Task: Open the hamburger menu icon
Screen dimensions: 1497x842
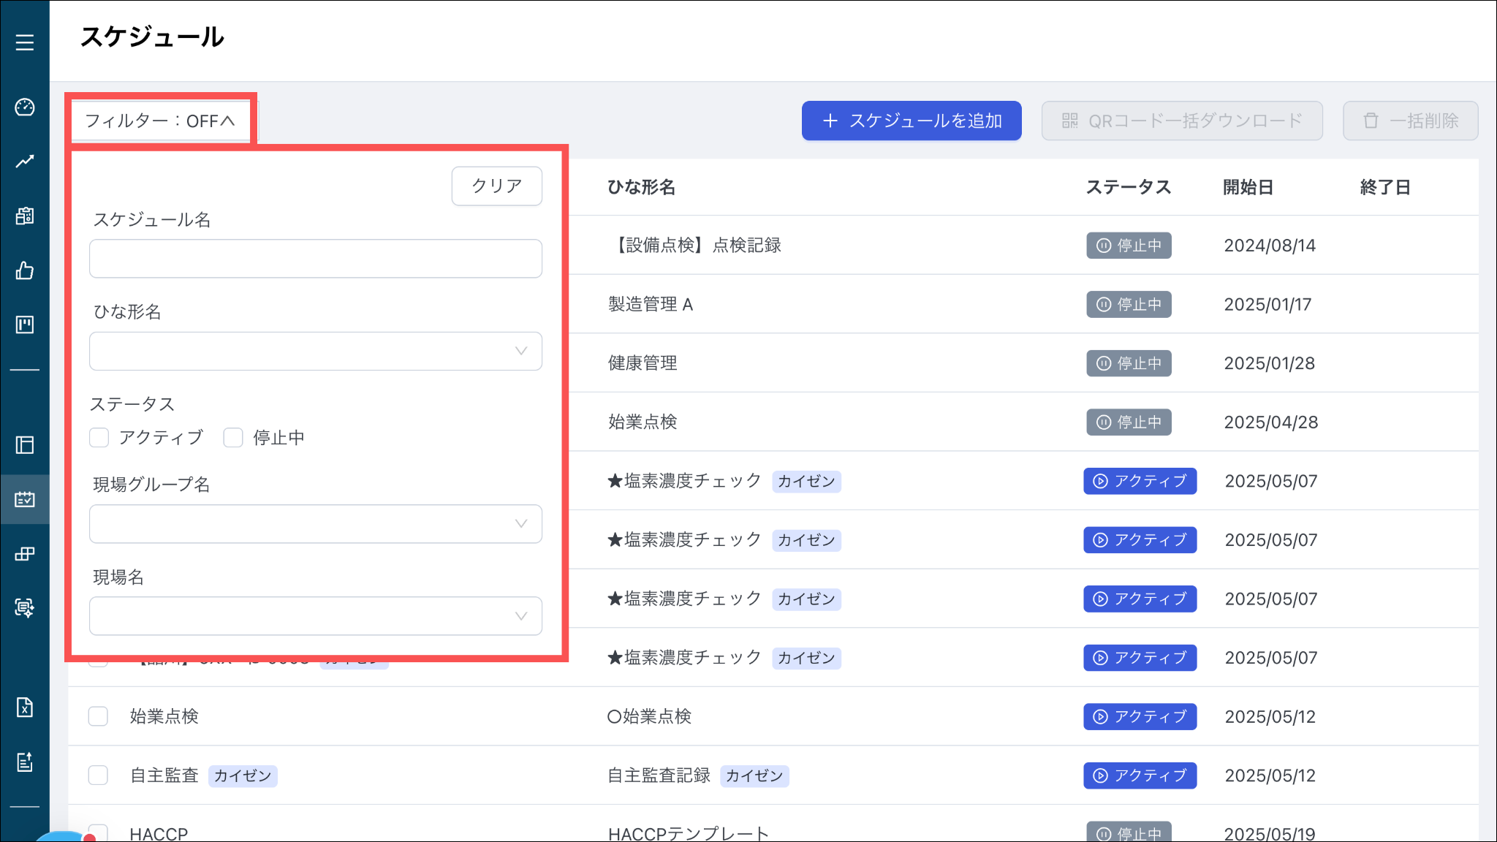Action: point(25,42)
